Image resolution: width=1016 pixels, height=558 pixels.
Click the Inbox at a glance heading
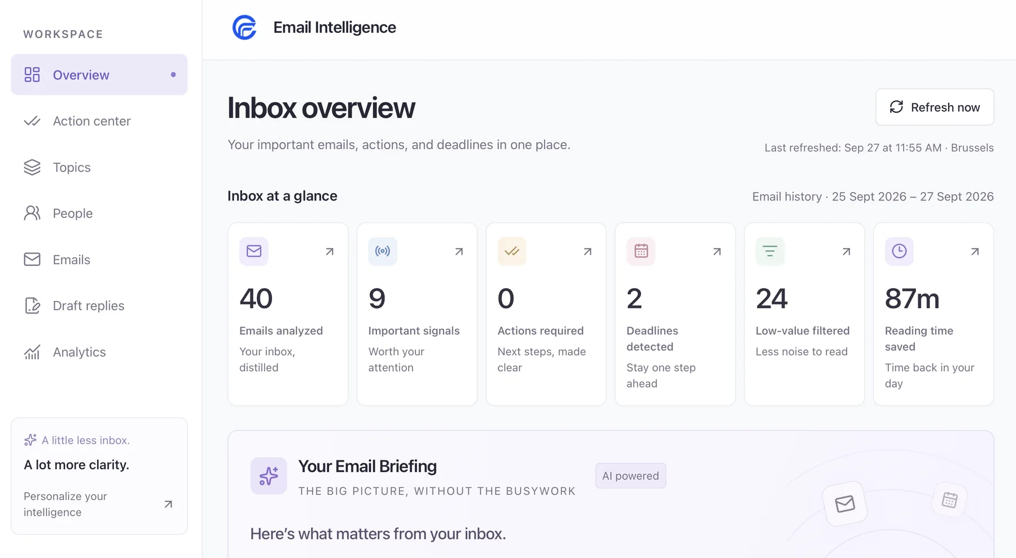pyautogui.click(x=282, y=196)
